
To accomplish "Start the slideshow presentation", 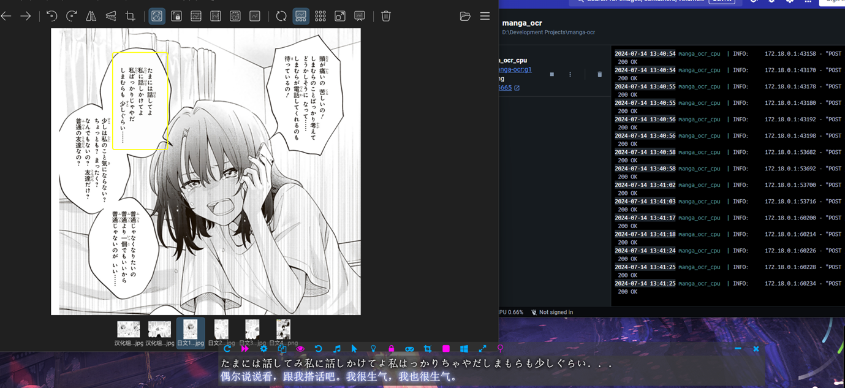I will (x=360, y=16).
